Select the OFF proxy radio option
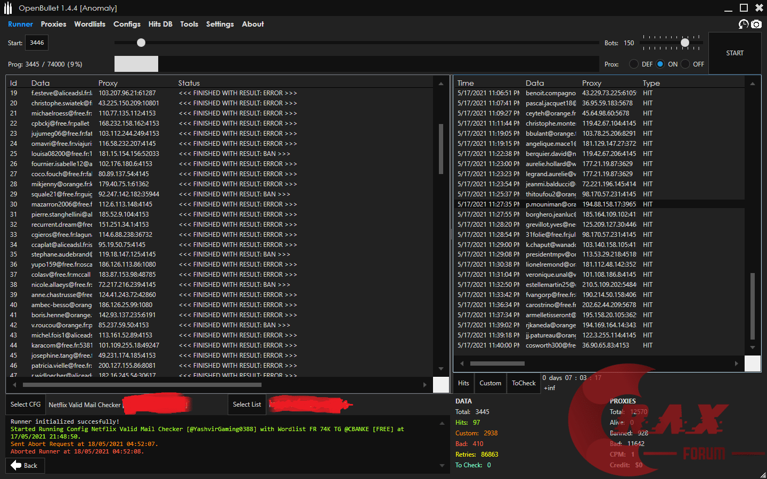The width and height of the screenshot is (767, 479). point(686,64)
